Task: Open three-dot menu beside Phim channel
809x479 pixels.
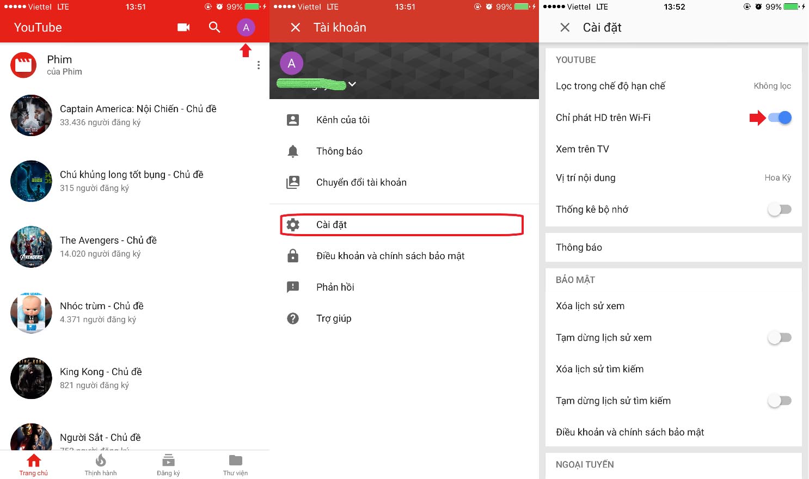Action: (x=258, y=65)
